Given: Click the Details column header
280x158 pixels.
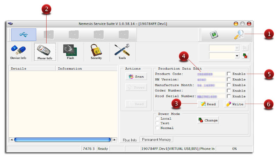Looking at the screenshot, I should click(32, 69).
